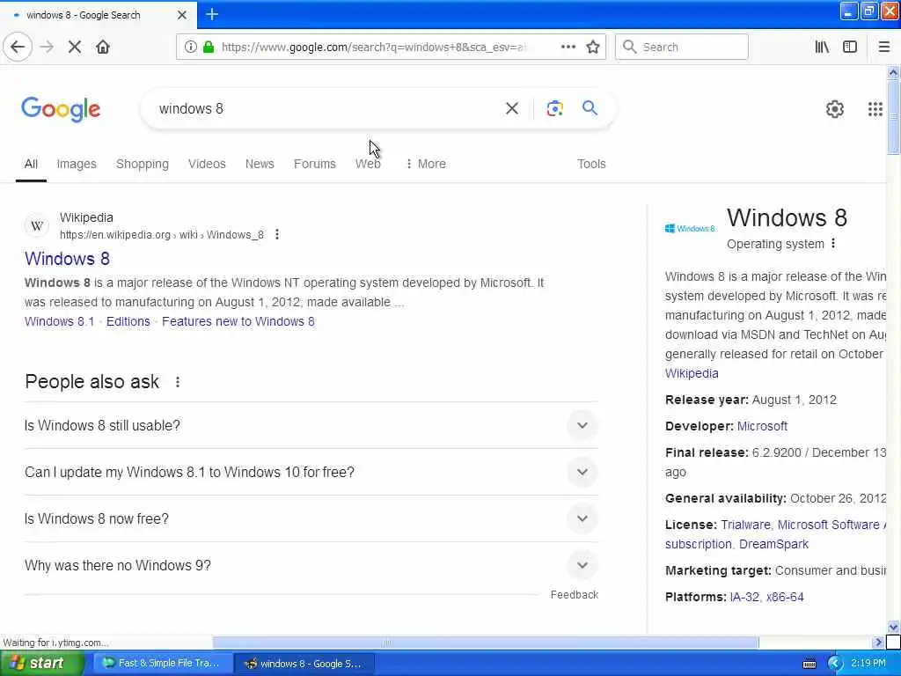Viewport: 901px width, 676px height.
Task: Close the 'windows 8 - Google Search' tab
Action: [181, 15]
